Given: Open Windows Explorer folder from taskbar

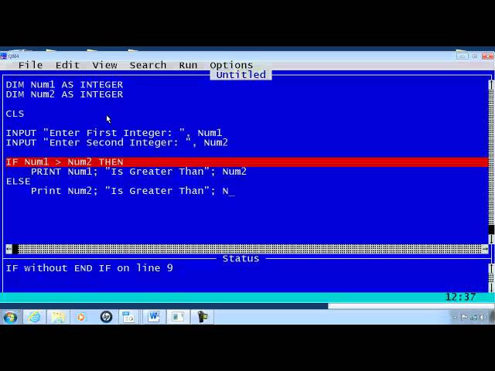Looking at the screenshot, I should 58,317.
